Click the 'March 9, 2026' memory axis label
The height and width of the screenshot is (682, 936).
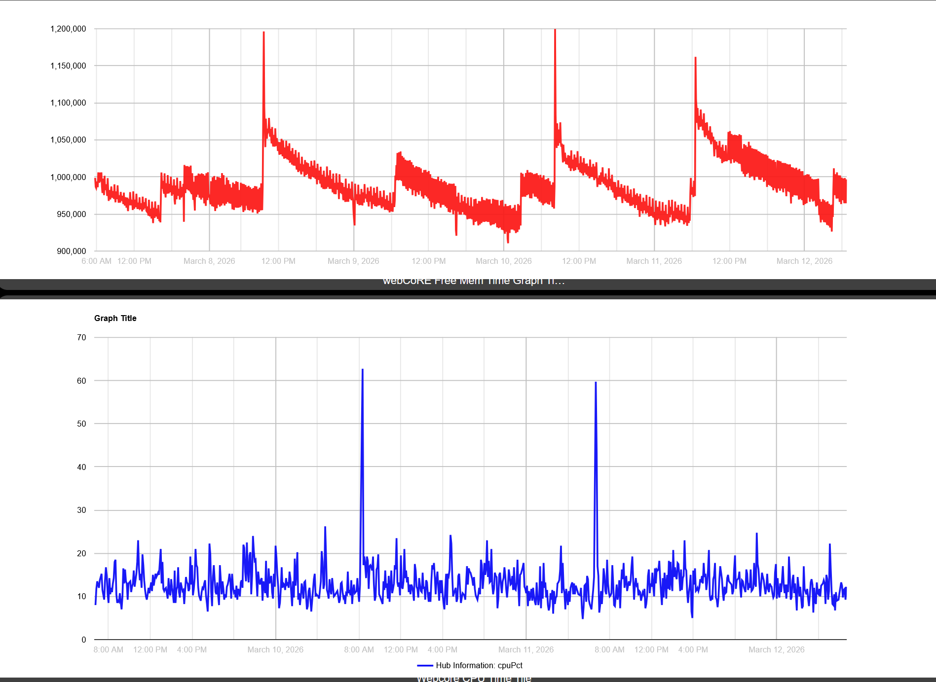click(353, 261)
